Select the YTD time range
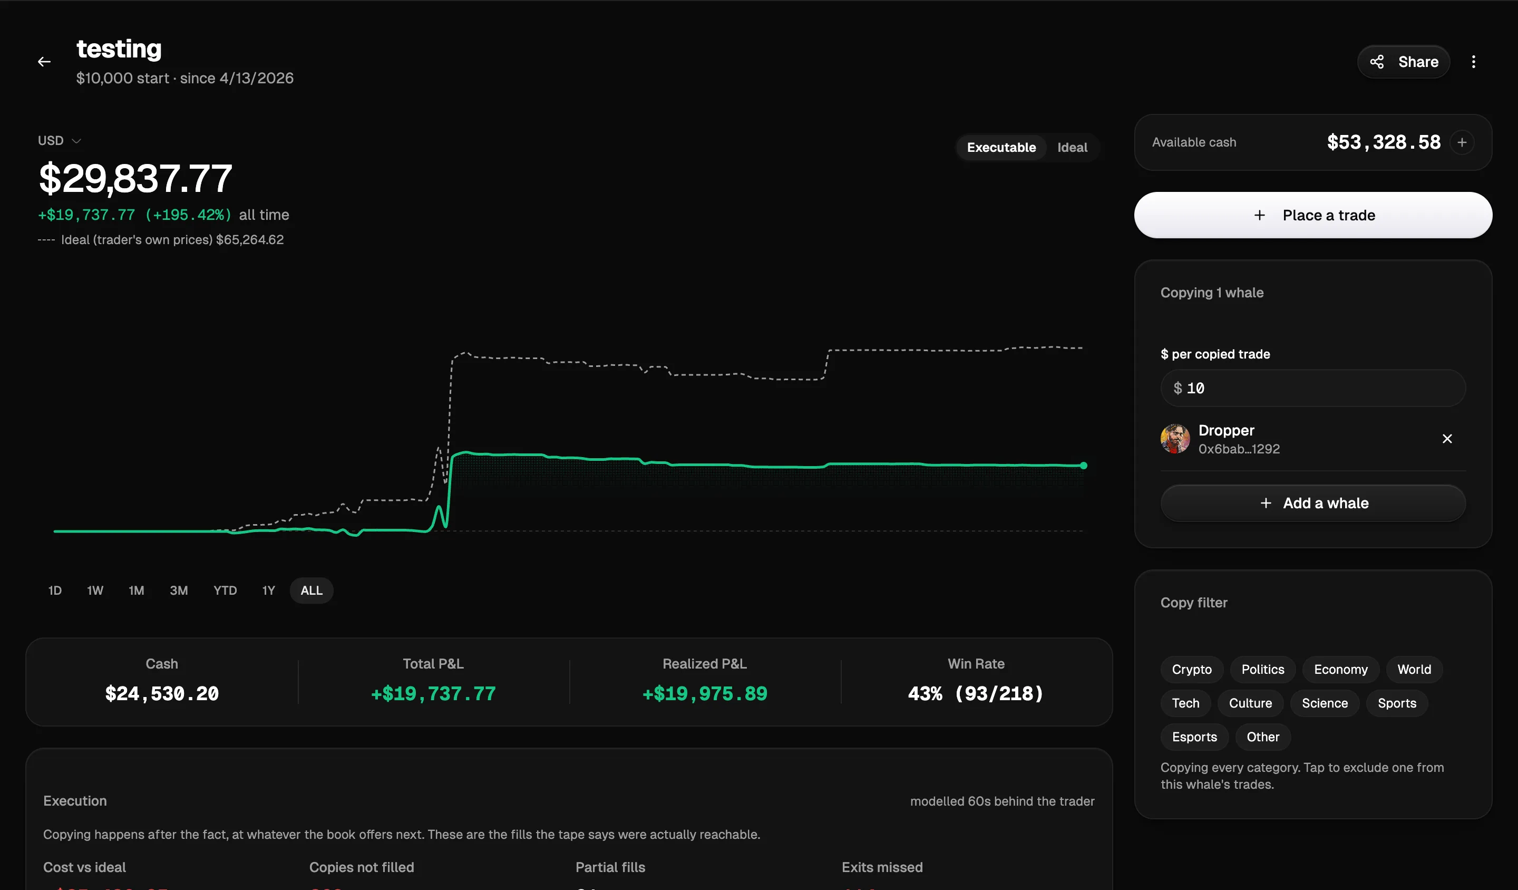 pyautogui.click(x=225, y=591)
